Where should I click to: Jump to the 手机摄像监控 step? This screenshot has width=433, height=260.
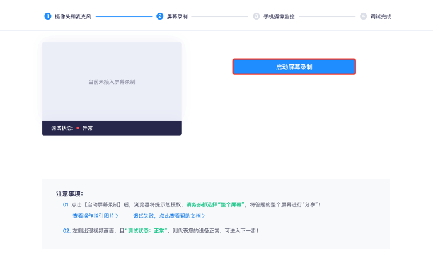click(278, 16)
